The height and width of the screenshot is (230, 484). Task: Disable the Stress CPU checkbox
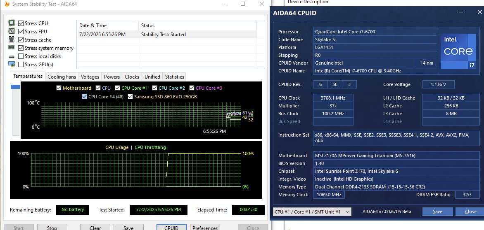(21, 23)
